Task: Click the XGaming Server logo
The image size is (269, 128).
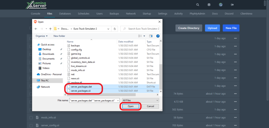Action: [36, 5]
